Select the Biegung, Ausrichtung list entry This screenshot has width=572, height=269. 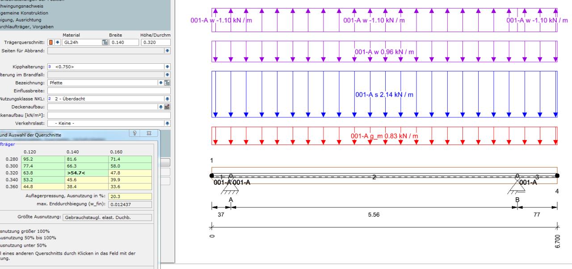(x=21, y=20)
